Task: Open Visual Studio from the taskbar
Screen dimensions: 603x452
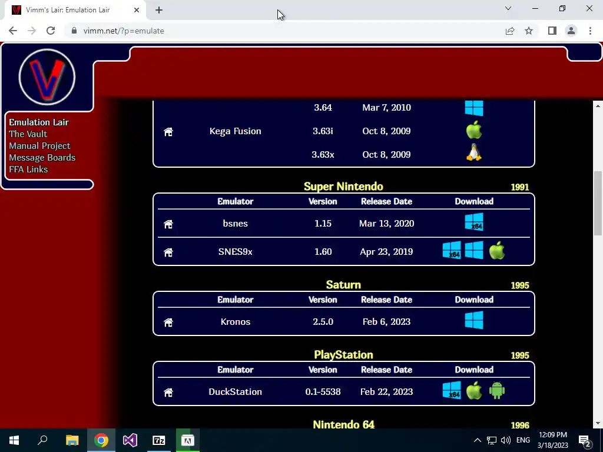Action: pos(130,440)
